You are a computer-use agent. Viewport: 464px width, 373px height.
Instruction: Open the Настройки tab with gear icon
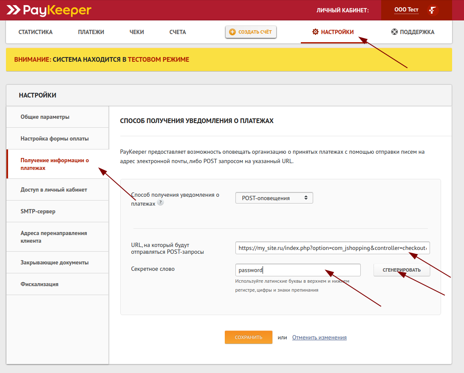333,32
